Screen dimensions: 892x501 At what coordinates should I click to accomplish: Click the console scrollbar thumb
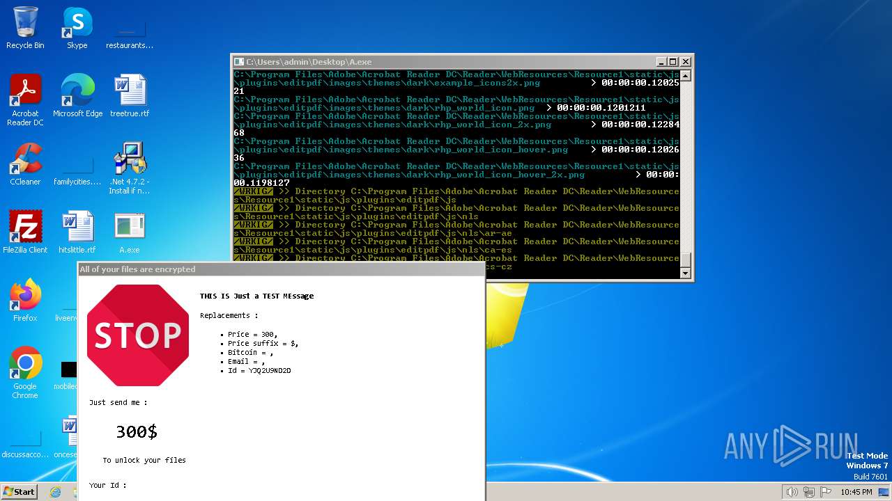686,260
